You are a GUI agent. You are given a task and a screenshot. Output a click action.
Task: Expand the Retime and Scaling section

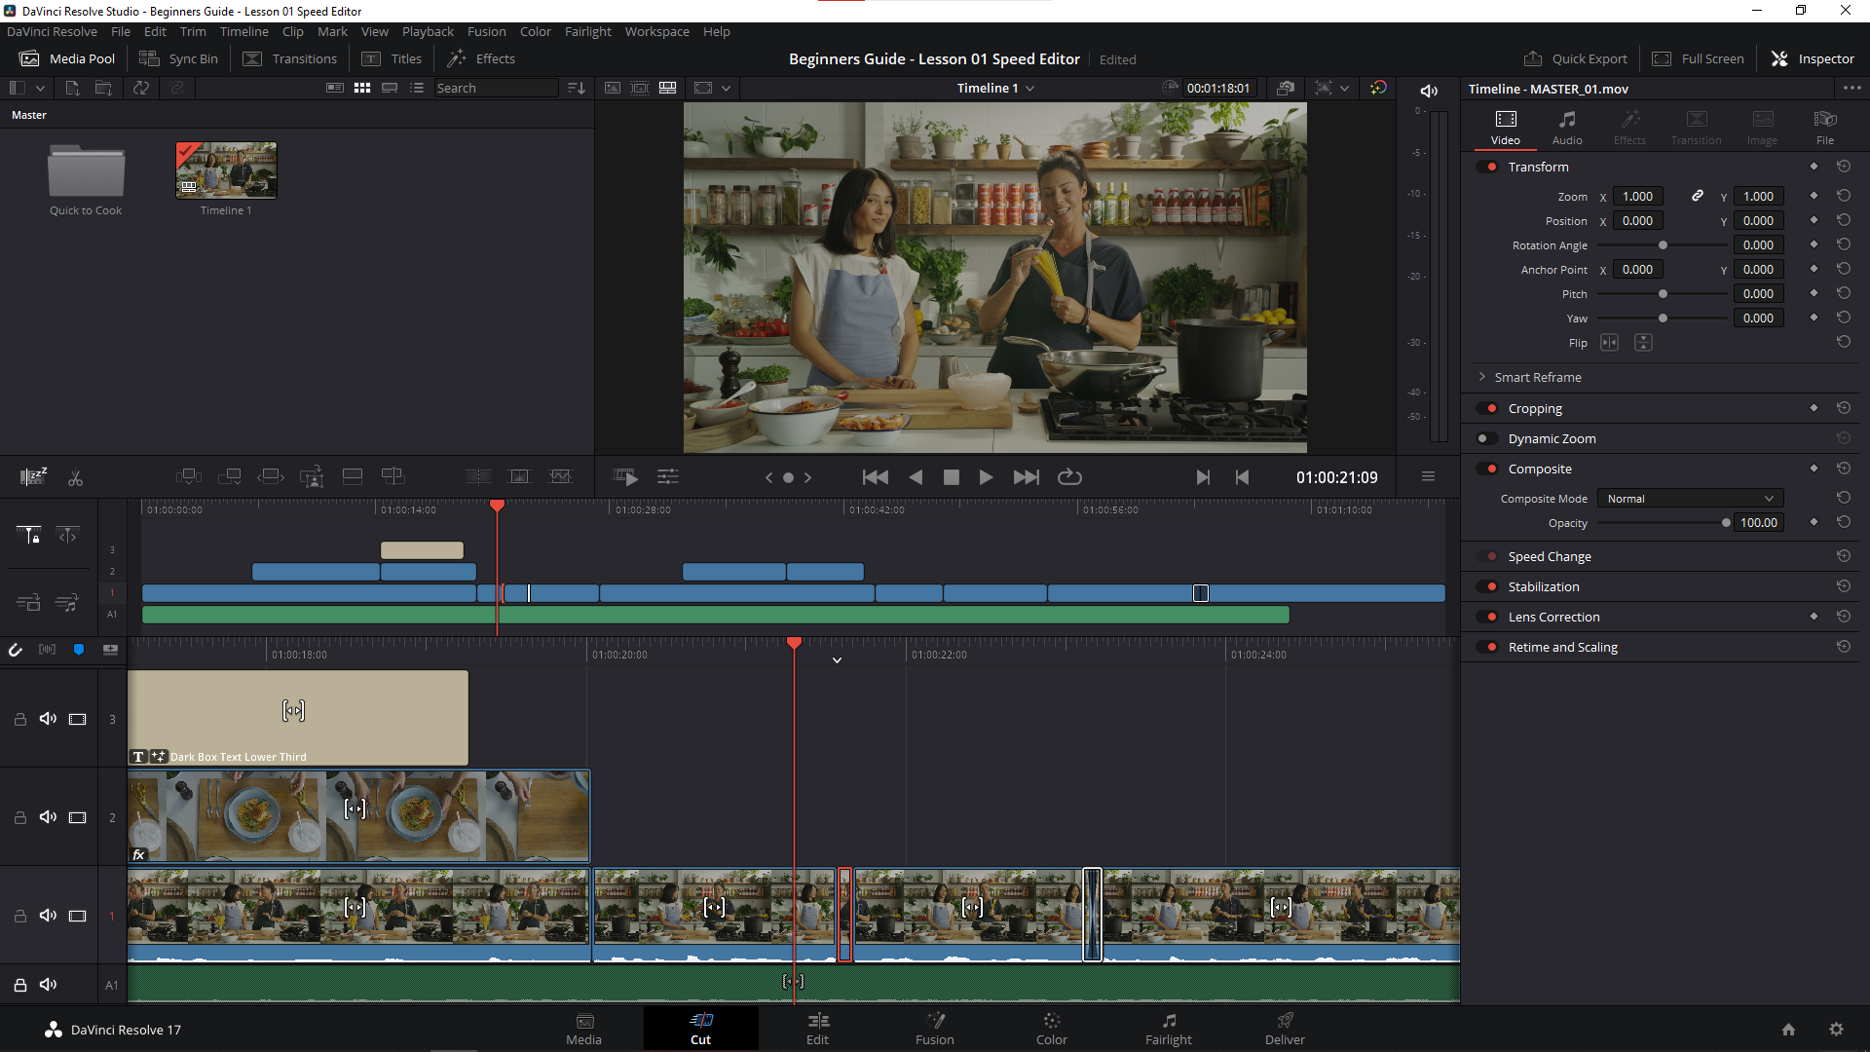coord(1562,646)
